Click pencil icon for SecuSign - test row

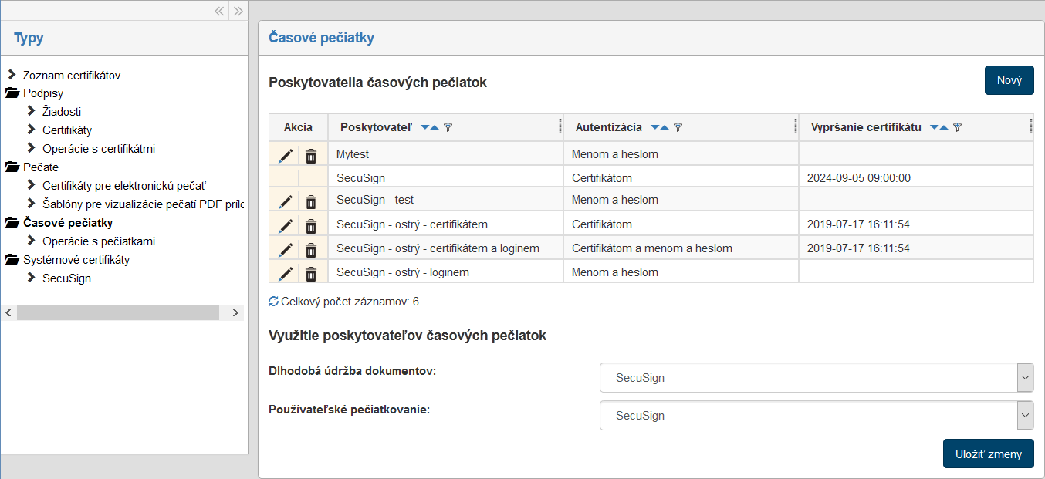click(286, 202)
